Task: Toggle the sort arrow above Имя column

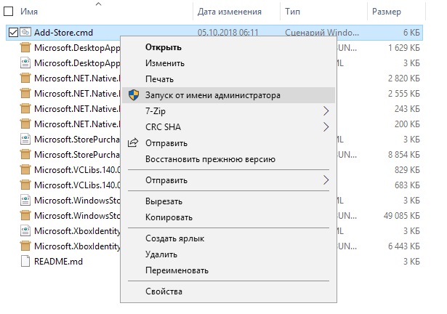Action: click(98, 4)
